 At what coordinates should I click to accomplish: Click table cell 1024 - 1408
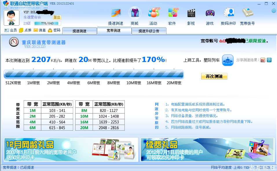click(109, 116)
